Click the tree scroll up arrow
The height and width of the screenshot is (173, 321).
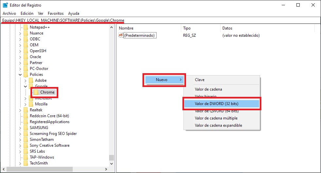click(112, 27)
